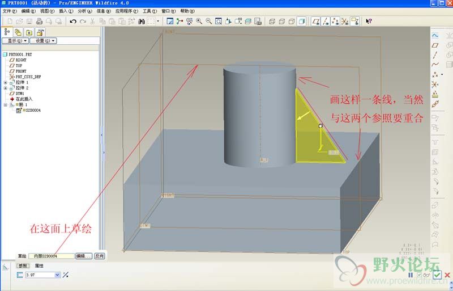Toggle coordinate systems display
The image size is (453, 291).
(x=345, y=21)
